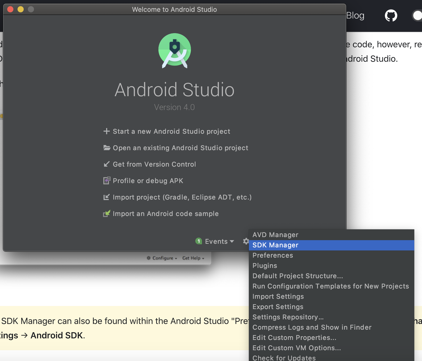Image resolution: width=422 pixels, height=361 pixels.
Task: Toggle the theme switch in the website header
Action: [417, 15]
